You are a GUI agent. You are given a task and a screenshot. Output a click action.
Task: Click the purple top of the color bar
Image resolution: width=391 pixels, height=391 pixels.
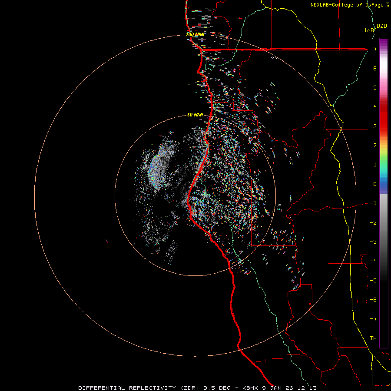point(384,43)
